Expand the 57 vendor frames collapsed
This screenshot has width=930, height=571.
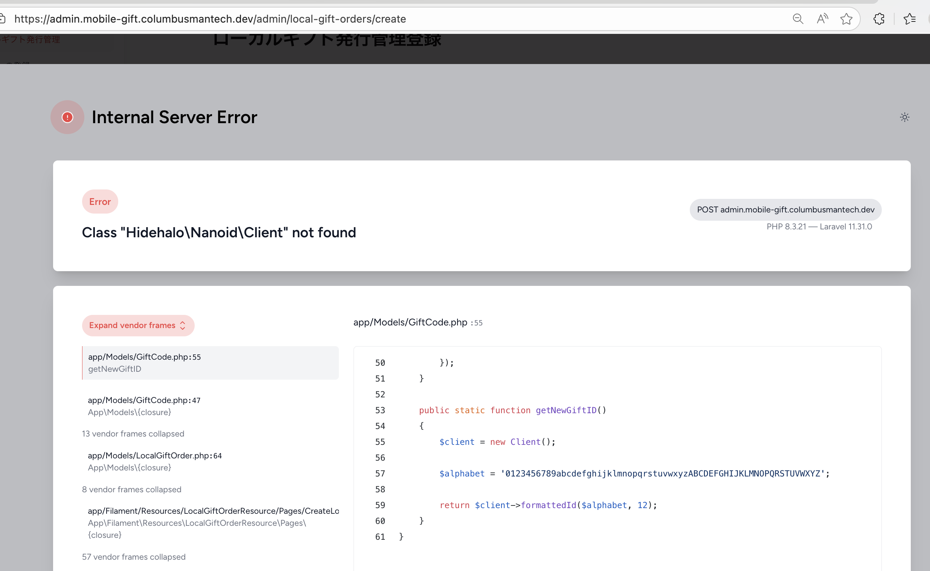(134, 557)
